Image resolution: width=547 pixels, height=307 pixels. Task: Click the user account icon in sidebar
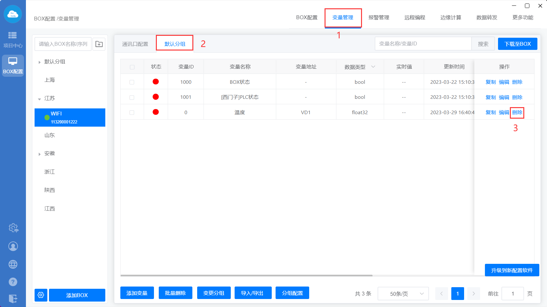click(x=13, y=246)
